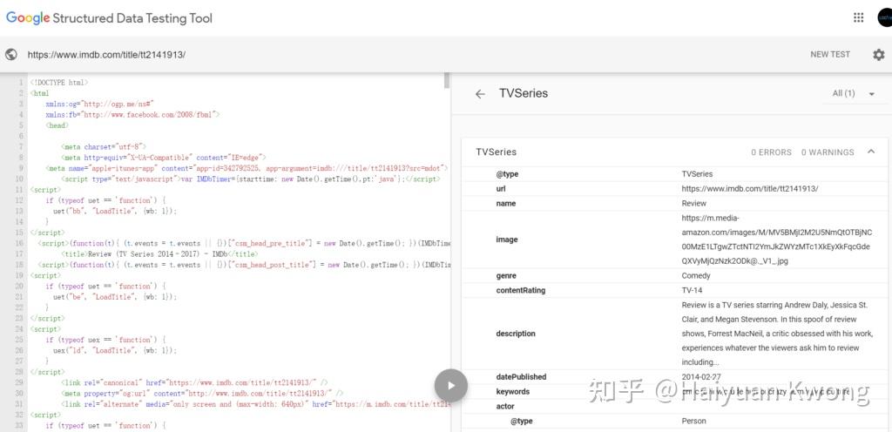
Task: Select contentRating value TV-14
Action: 693,290
